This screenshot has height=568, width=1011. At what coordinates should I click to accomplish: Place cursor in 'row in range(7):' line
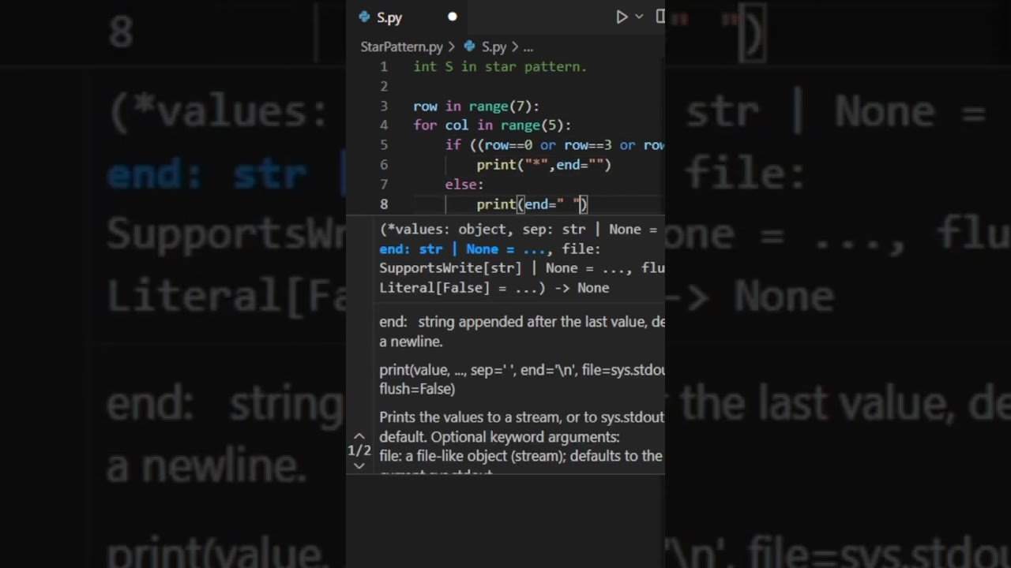click(x=476, y=106)
